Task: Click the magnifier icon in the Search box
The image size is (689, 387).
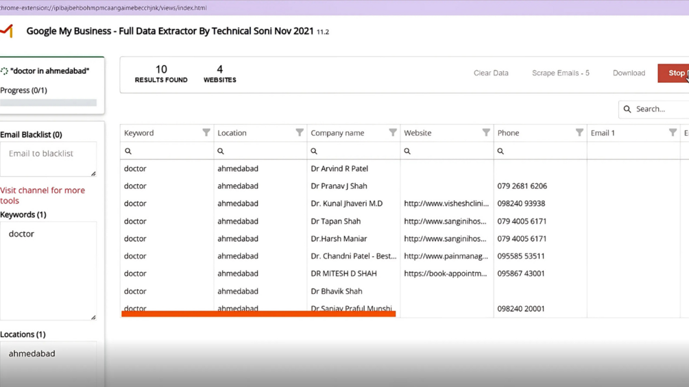Action: tap(627, 109)
